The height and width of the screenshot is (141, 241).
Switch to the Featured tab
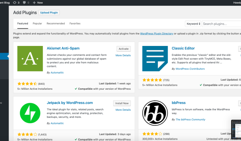23,23
